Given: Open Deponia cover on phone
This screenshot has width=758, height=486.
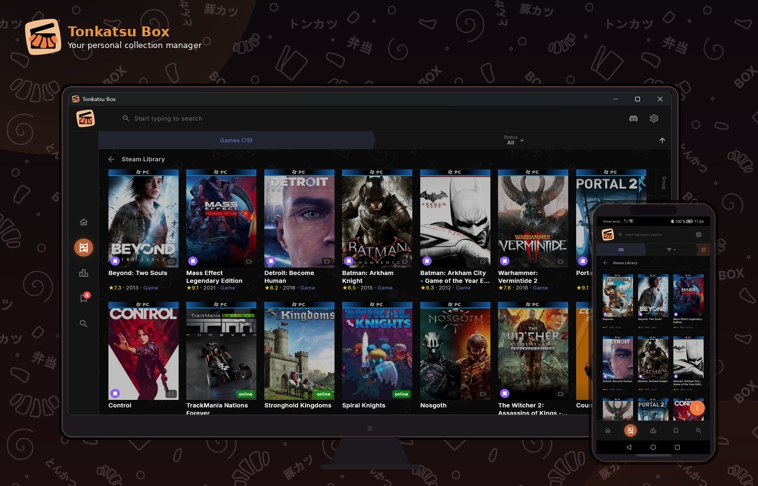Looking at the screenshot, I should point(617,295).
